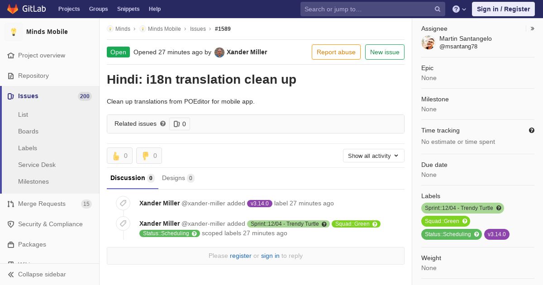Click Xander Miller author name in header

coord(247,52)
